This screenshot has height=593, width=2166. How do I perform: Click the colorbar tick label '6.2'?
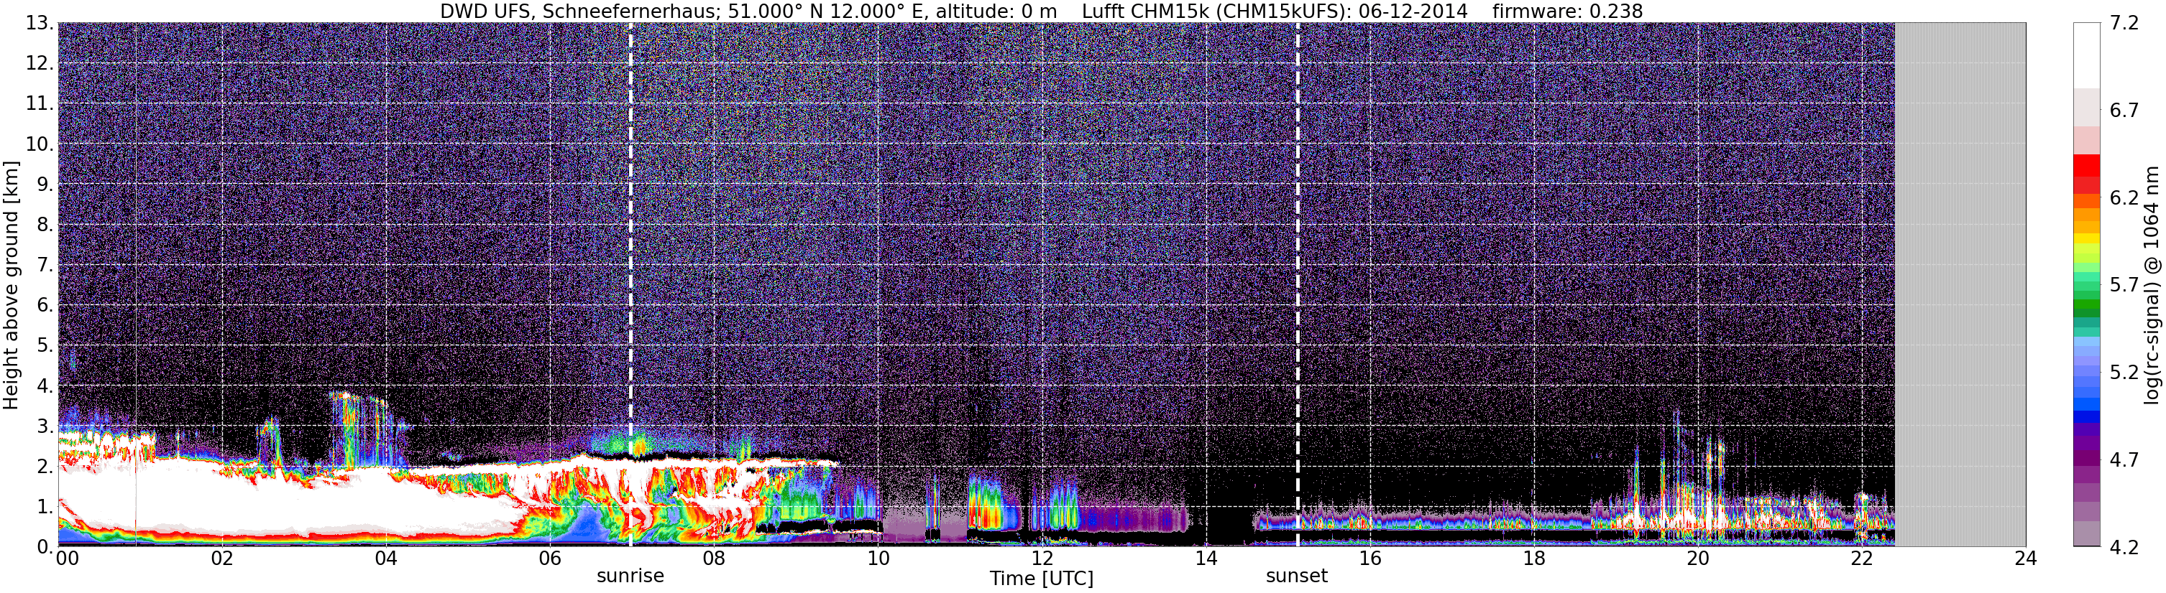2124,198
